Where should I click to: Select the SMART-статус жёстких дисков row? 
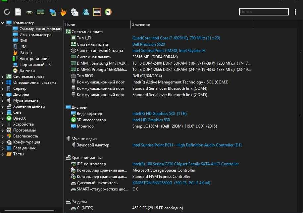click(159, 189)
